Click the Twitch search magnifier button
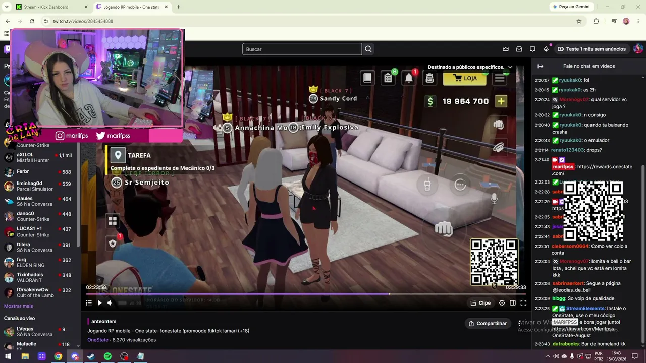The height and width of the screenshot is (363, 646). tap(368, 49)
